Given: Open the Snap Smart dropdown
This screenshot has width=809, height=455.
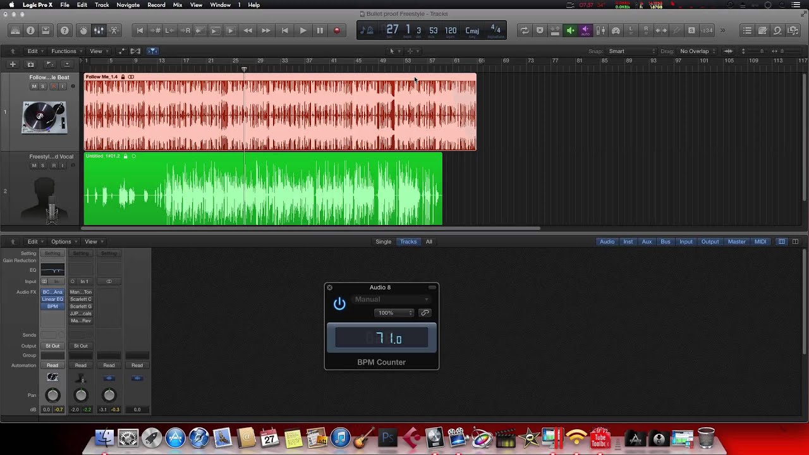Looking at the screenshot, I should pos(631,51).
